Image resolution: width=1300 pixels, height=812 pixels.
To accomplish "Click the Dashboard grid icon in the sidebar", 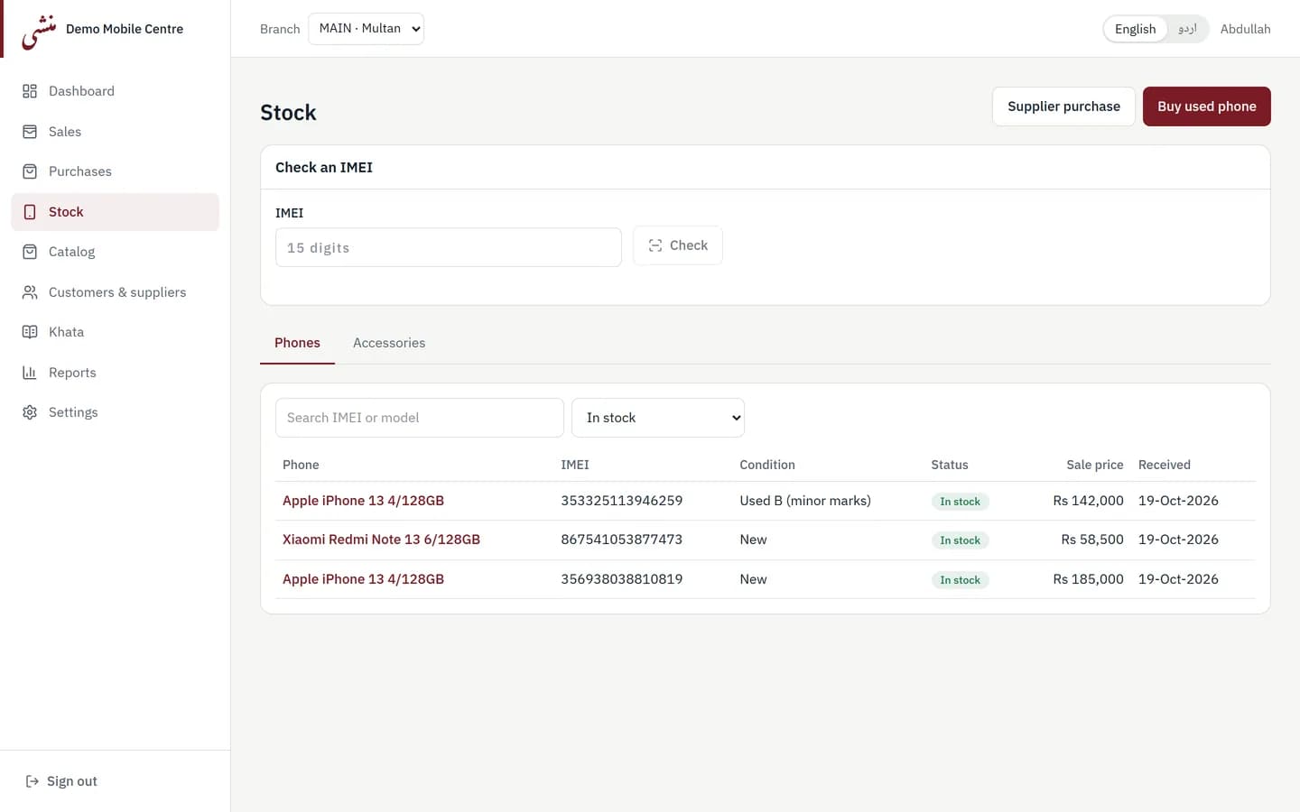I will 30,91.
